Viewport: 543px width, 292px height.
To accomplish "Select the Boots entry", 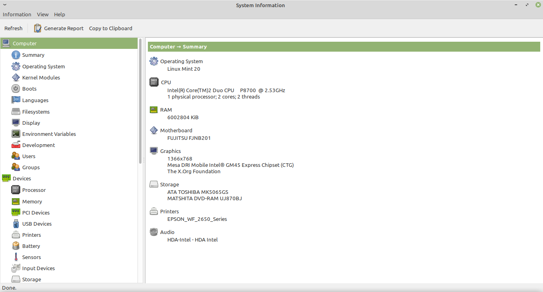I will click(x=29, y=89).
